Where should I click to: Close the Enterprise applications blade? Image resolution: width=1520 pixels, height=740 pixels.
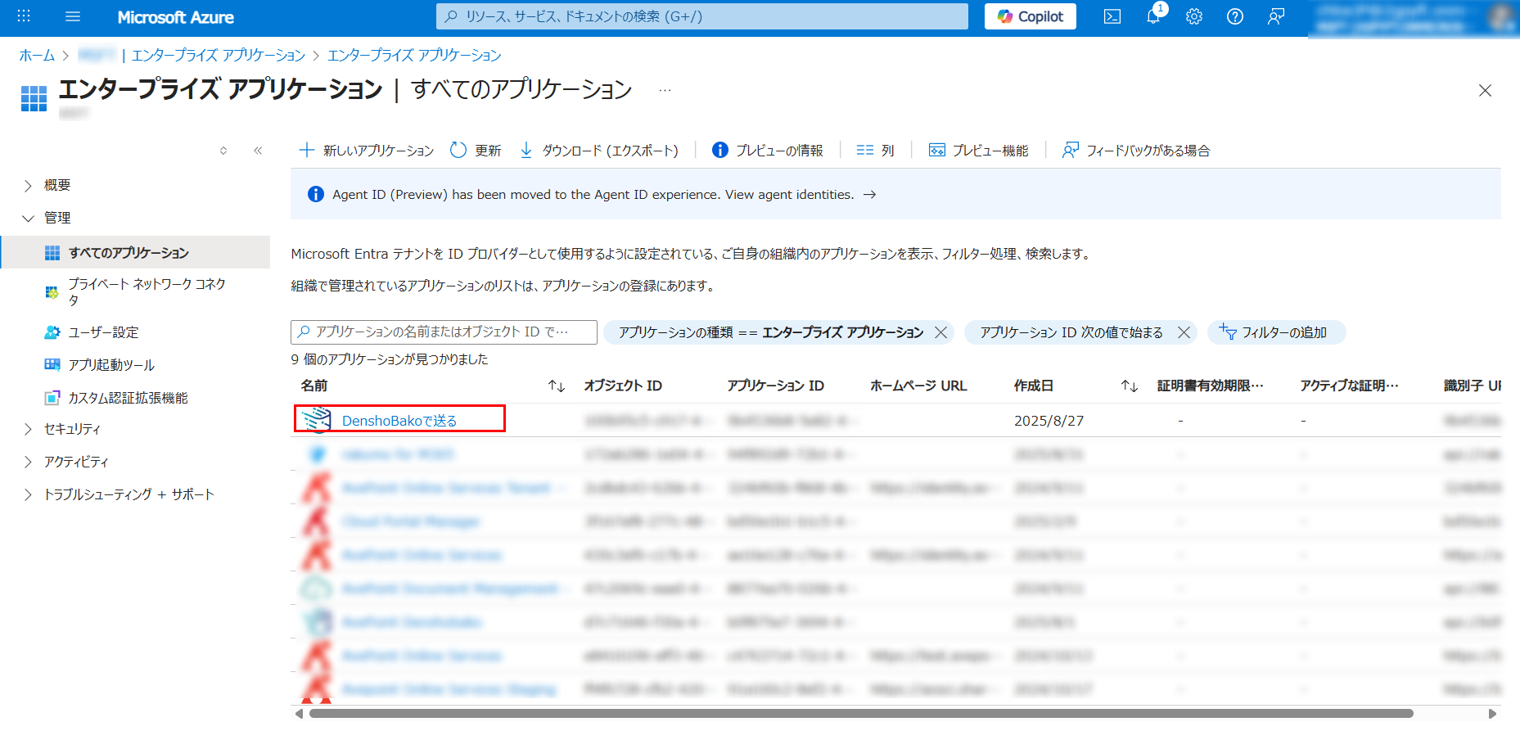pos(1485,90)
